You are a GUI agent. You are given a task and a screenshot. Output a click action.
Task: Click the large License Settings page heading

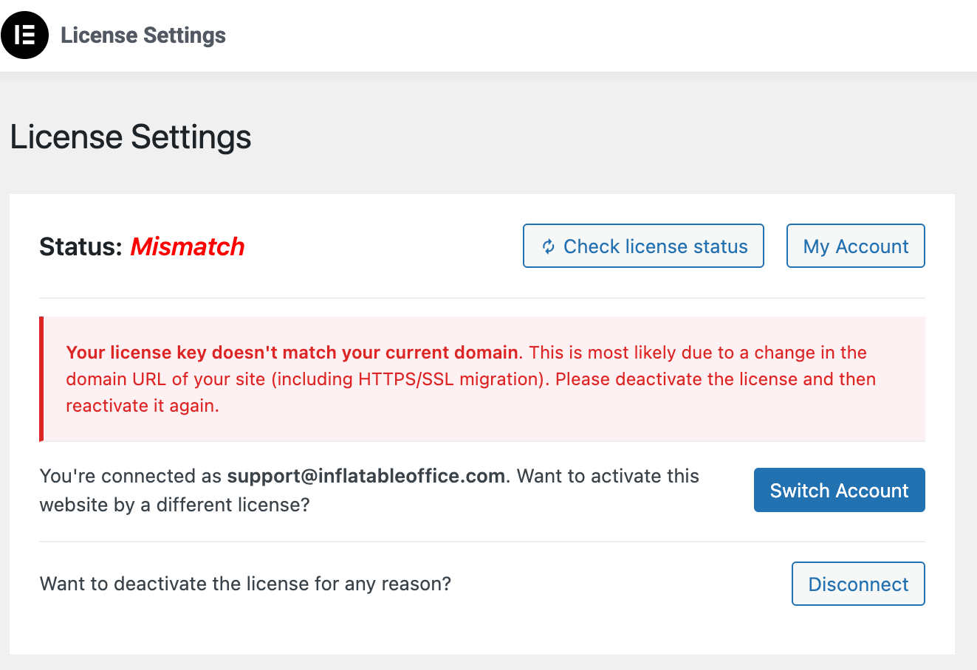(131, 137)
